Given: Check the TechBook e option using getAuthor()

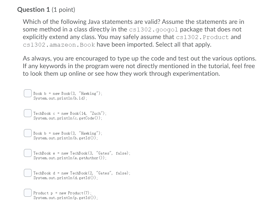Looking at the screenshot, I should 28,153.
